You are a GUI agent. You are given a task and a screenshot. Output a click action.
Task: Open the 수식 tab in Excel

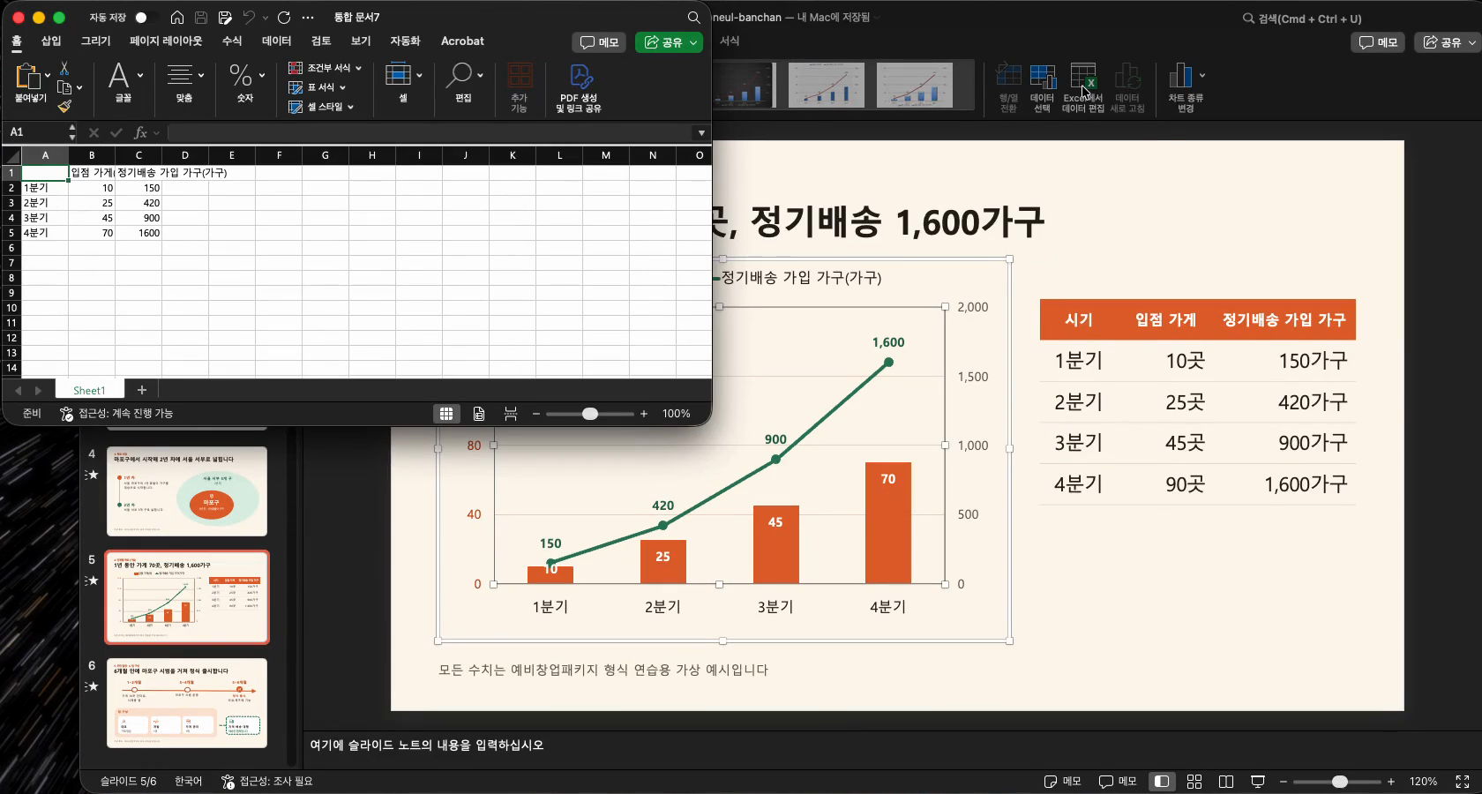[x=232, y=41]
